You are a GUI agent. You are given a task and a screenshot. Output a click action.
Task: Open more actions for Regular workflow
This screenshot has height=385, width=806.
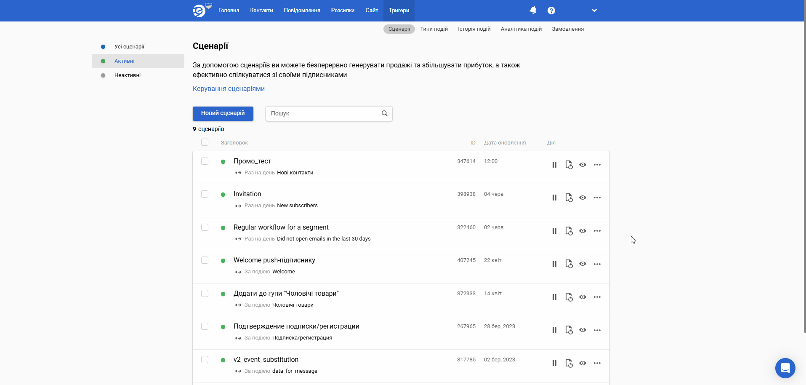(x=597, y=231)
